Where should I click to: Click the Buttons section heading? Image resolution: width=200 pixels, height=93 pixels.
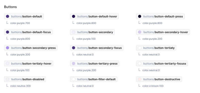coord(11,7)
